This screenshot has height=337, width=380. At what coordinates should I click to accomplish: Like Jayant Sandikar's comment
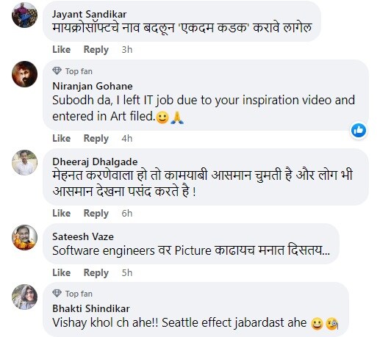click(x=62, y=49)
